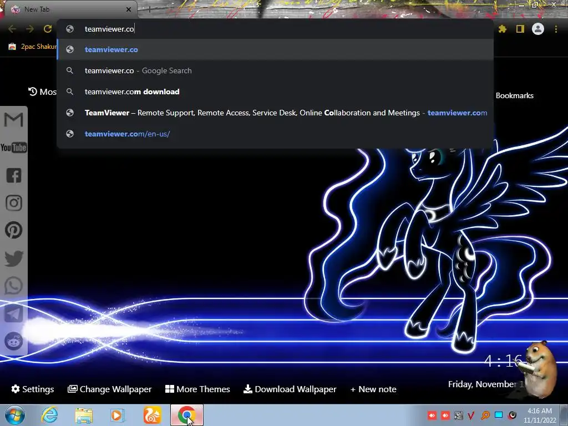Launch UC Browser from taskbar
Image resolution: width=568 pixels, height=426 pixels.
point(153,415)
